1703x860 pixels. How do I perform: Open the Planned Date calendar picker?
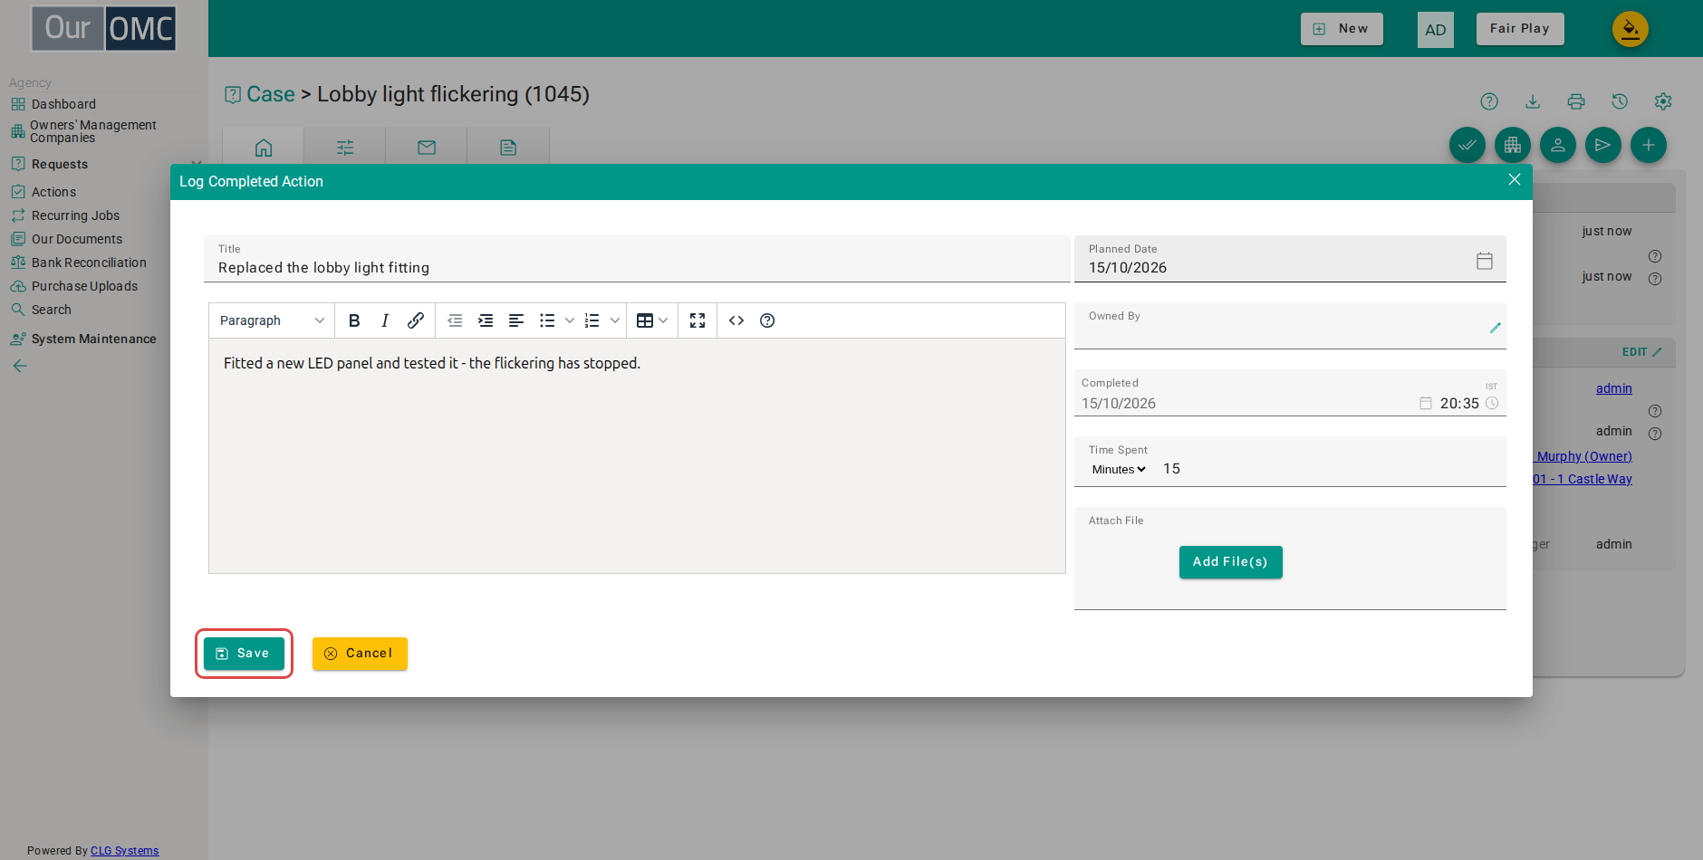click(1485, 261)
